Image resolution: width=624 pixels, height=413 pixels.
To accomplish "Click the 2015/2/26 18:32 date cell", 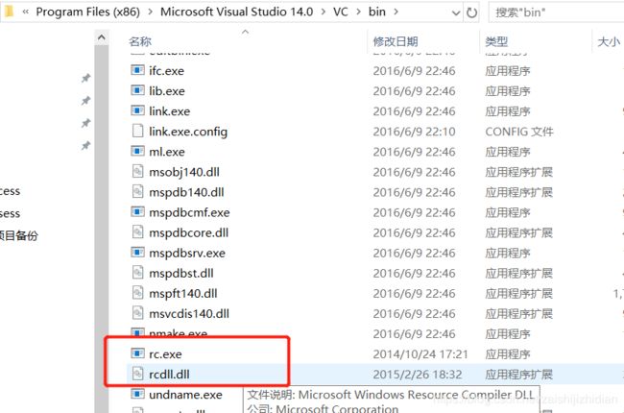I will [417, 375].
